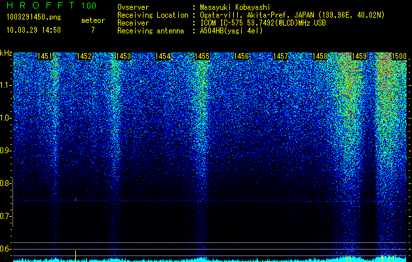Click the Receiving antenna label

point(151,31)
